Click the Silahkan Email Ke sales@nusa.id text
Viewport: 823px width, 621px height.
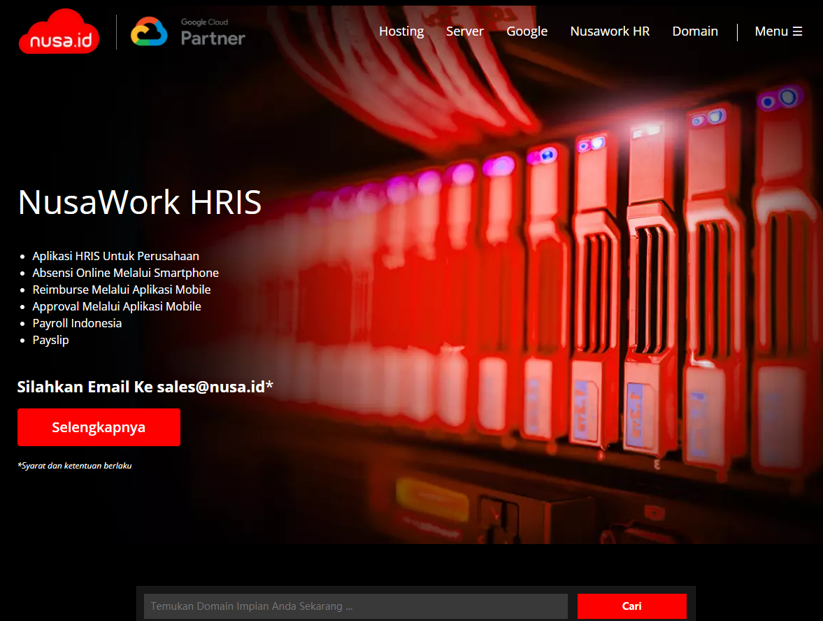145,387
